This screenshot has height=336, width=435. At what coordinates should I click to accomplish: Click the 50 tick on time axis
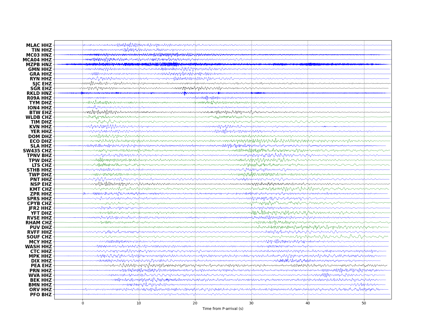[364, 303]
